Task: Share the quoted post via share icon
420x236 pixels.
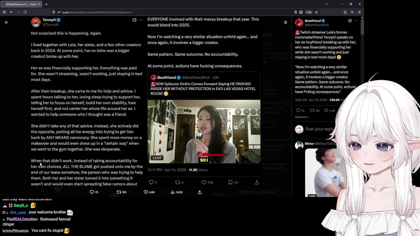Action: [257, 182]
